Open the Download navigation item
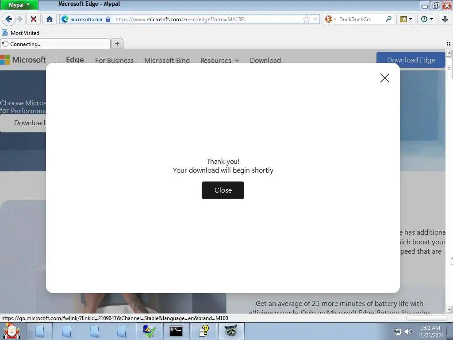Image resolution: width=453 pixels, height=340 pixels. pyautogui.click(x=265, y=60)
